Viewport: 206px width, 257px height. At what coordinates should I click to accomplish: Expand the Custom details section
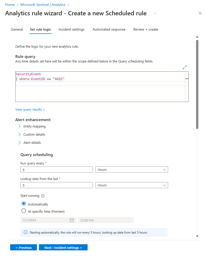point(19,134)
